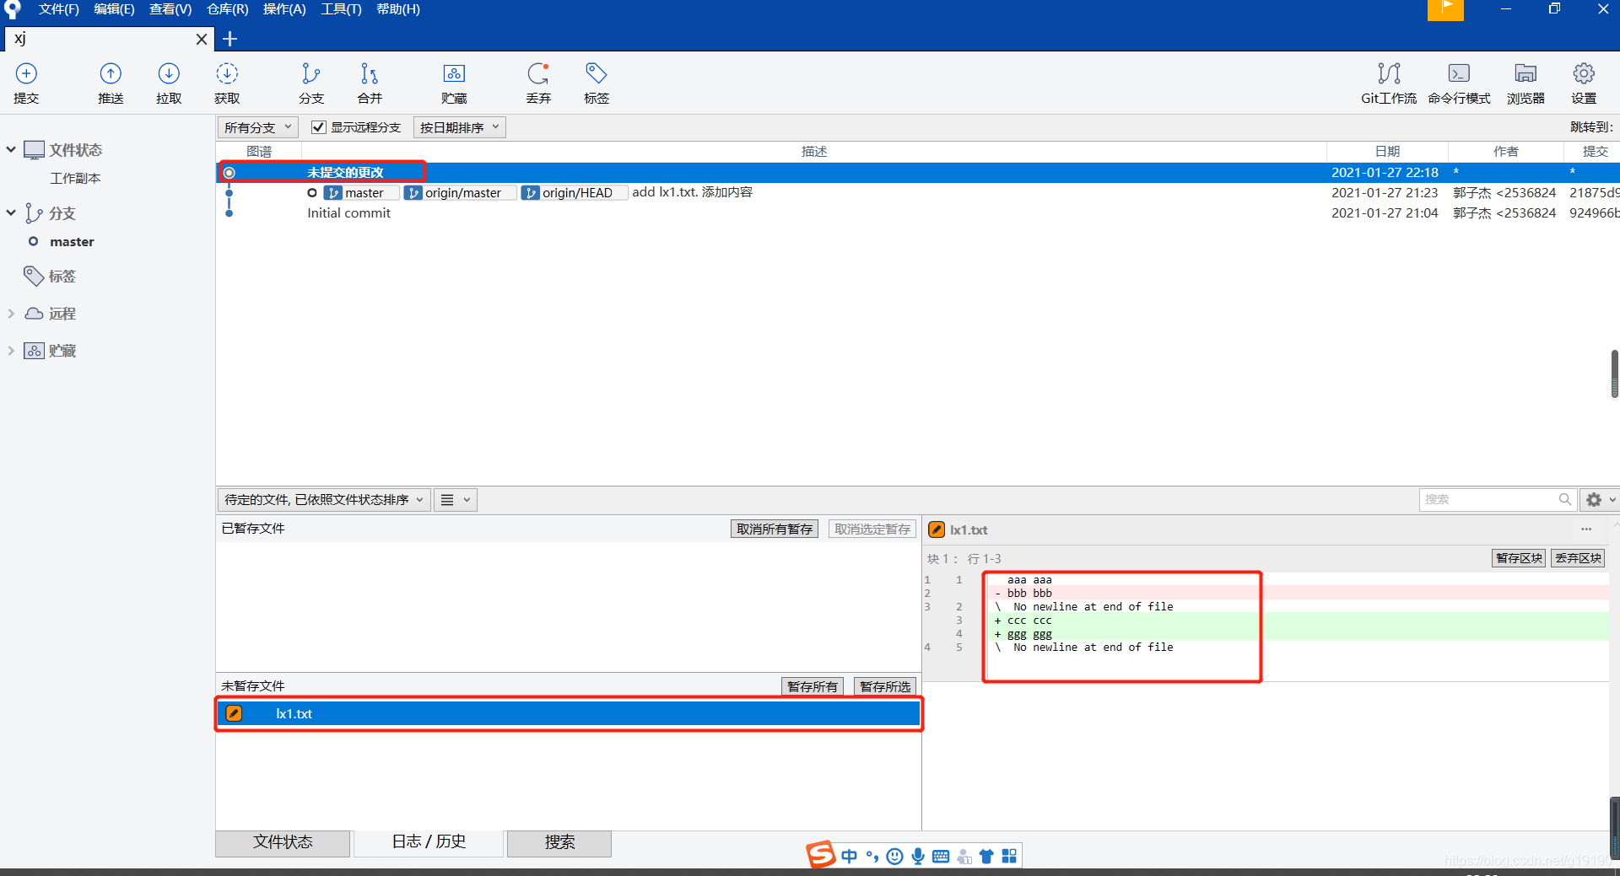Focus the 搜索 input field
Screen dimensions: 1620x876
coord(1498,499)
